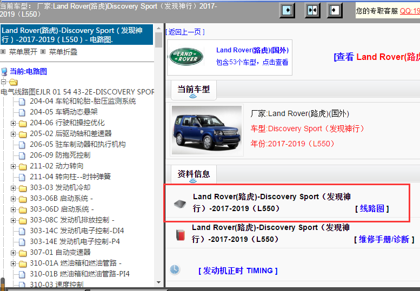Image resolution: width=420 pixels, height=291 pixels.
Task: Open 310-03 速度控制 entry
Action: (x=57, y=285)
